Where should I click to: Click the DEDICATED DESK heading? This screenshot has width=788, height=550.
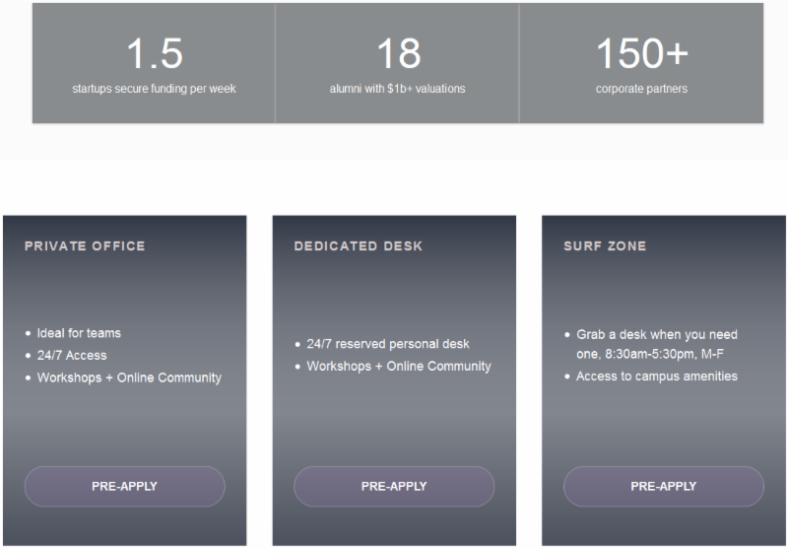coord(358,245)
